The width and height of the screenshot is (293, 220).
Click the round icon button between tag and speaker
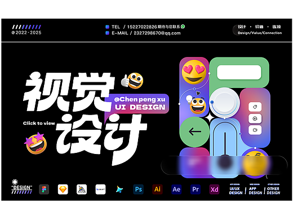tap(255, 118)
